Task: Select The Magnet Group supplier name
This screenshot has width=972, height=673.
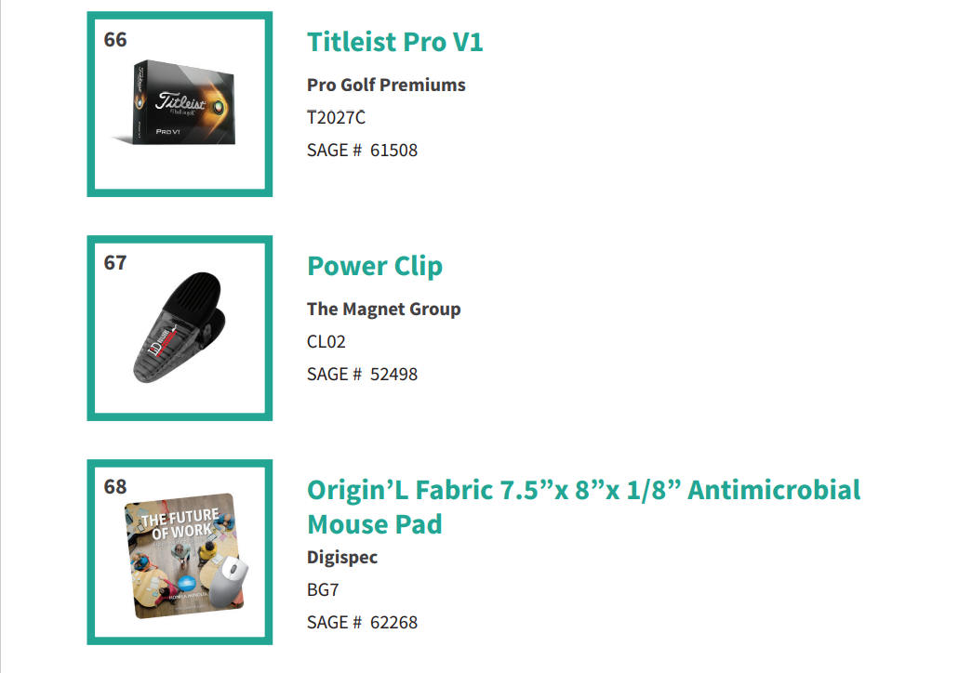Action: [x=384, y=309]
